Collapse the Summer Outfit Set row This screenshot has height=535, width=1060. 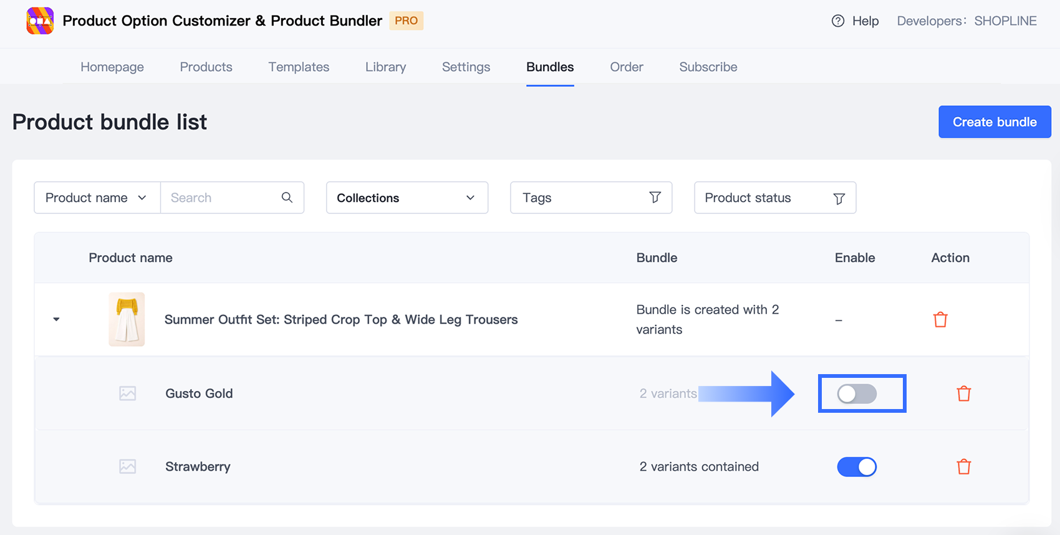coord(56,319)
